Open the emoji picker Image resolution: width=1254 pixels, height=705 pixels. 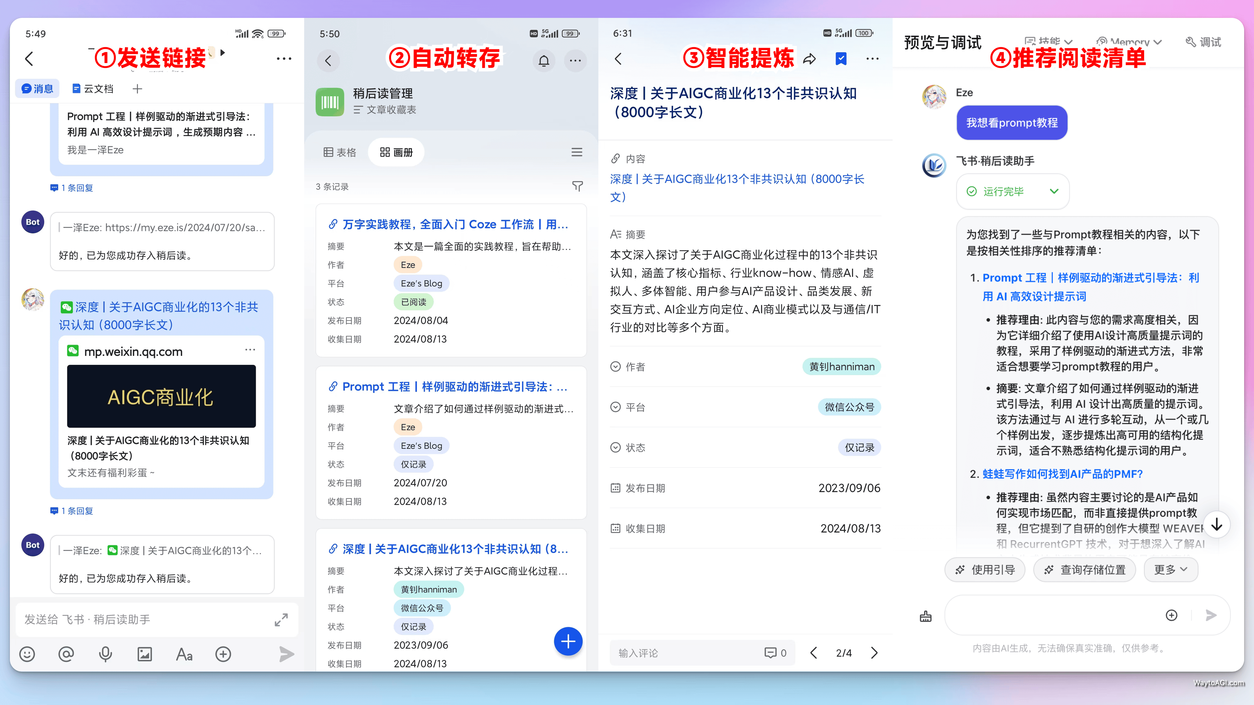tap(27, 654)
